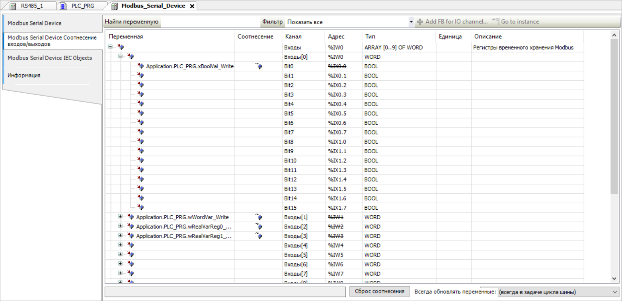The image size is (622, 301).
Task: Click mapping icon for wWordVar_Write row
Action: pyautogui.click(x=259, y=217)
